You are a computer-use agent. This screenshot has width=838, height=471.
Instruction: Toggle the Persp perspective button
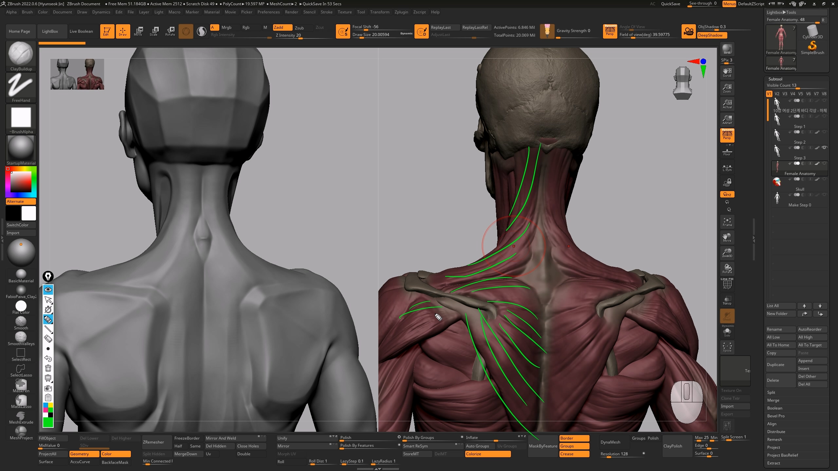pyautogui.click(x=727, y=135)
